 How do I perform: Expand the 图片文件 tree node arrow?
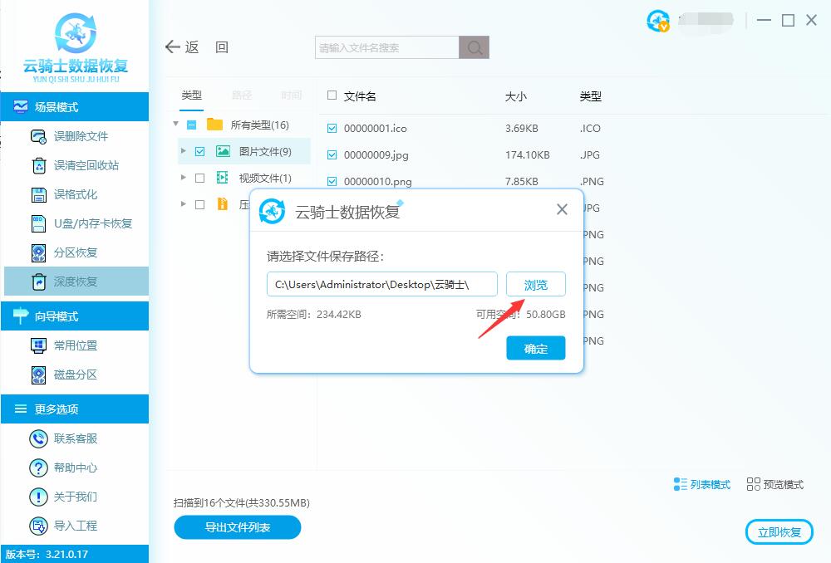pyautogui.click(x=184, y=151)
